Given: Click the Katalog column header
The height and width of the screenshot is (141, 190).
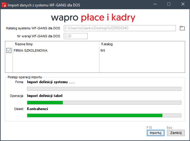Looking at the screenshot, I should (142, 44).
